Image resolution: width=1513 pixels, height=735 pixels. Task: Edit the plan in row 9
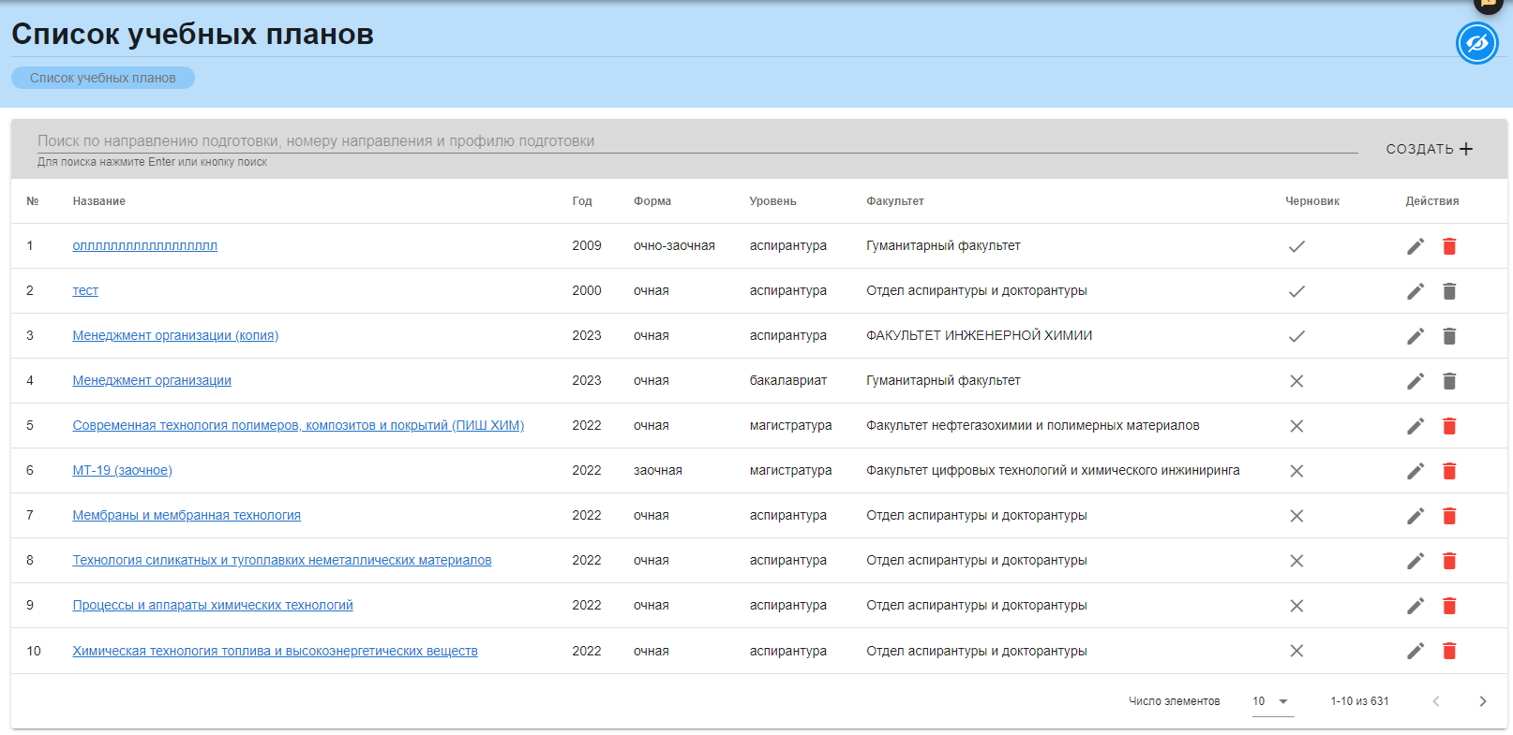tap(1415, 606)
